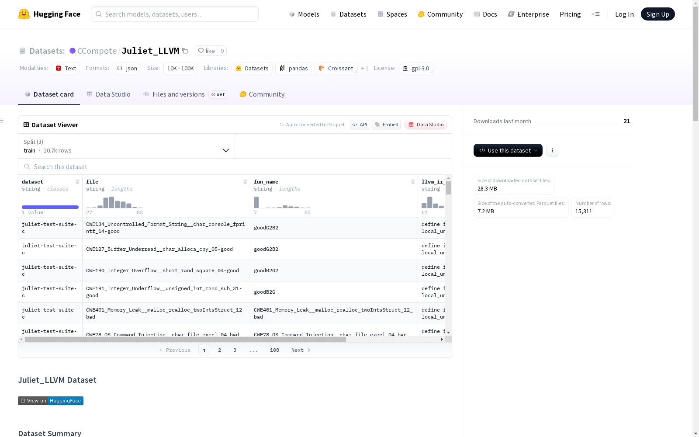
Task: Select the Datasets library tag
Action: tap(252, 68)
